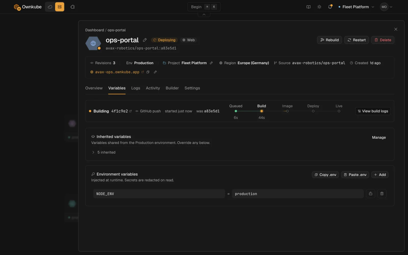Click the Delete button

383,40
